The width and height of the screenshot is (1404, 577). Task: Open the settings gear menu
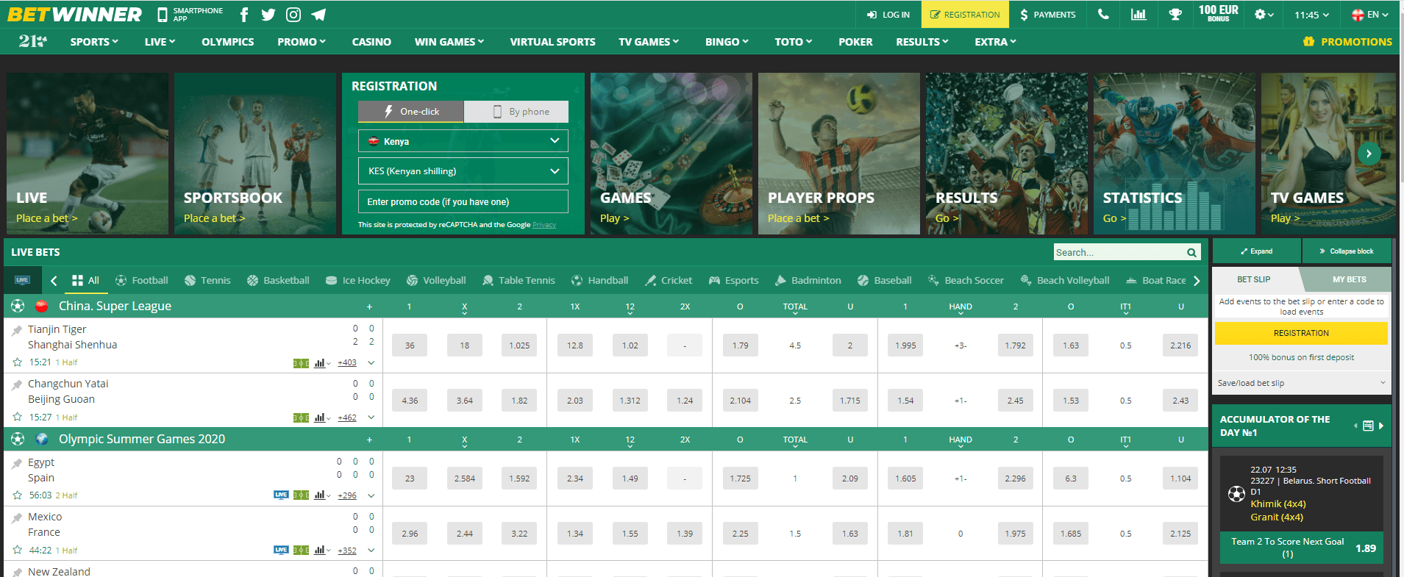[x=1264, y=14]
